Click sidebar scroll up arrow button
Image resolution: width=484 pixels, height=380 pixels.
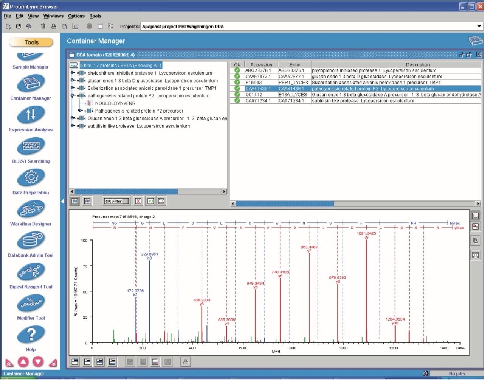coord(23,362)
